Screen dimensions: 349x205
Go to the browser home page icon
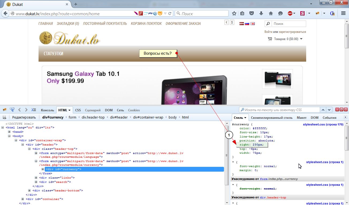(271, 13)
